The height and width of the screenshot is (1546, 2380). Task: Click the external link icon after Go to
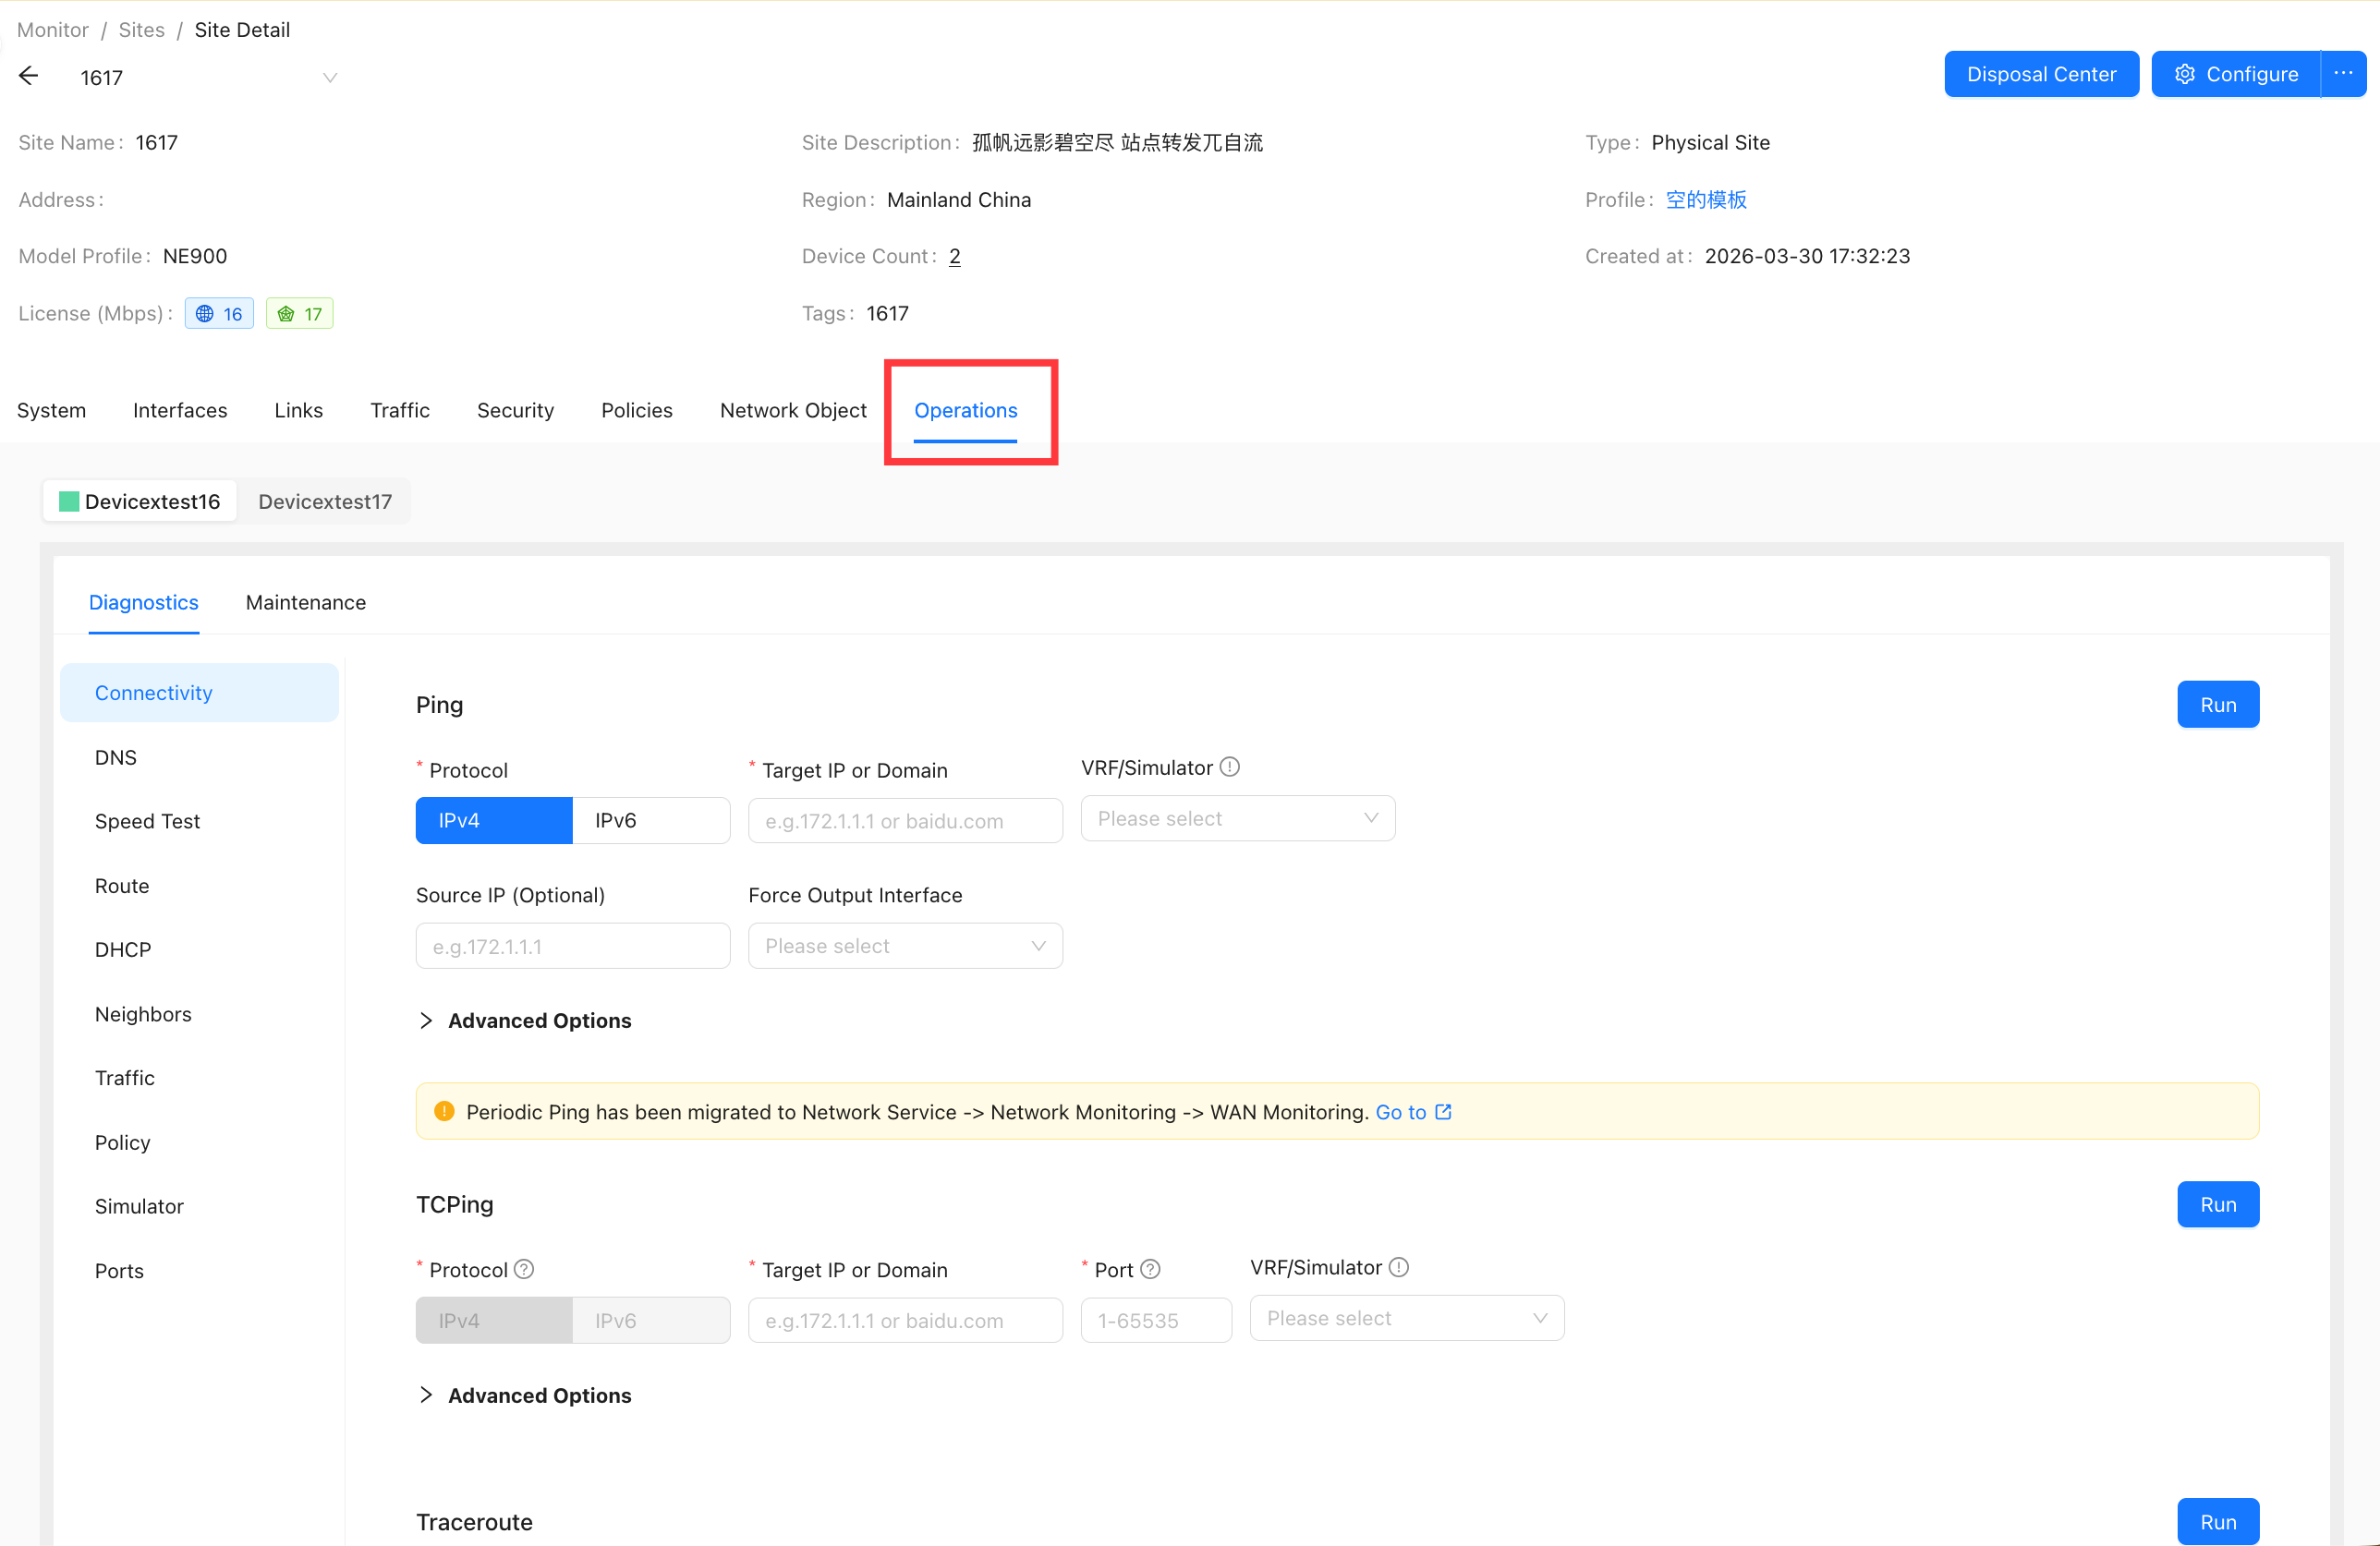(x=1443, y=1112)
